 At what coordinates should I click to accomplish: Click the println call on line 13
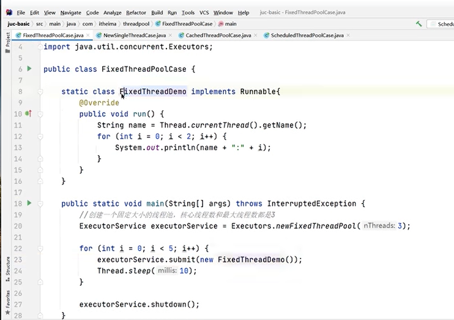[180, 148]
